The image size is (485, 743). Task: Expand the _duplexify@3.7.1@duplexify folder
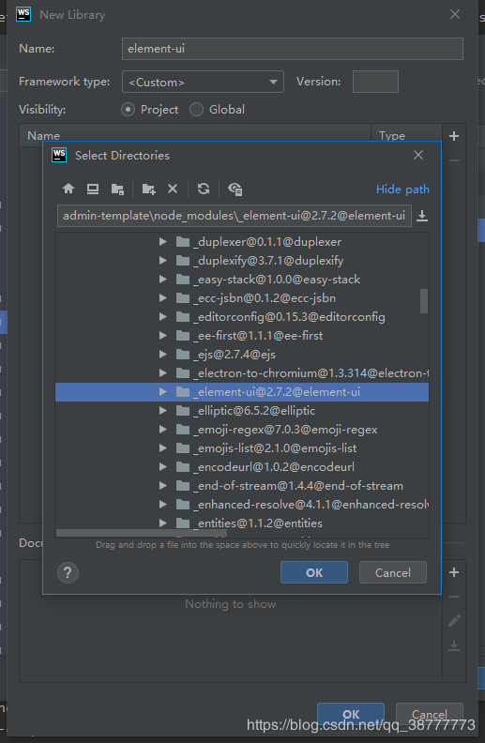pyautogui.click(x=163, y=260)
